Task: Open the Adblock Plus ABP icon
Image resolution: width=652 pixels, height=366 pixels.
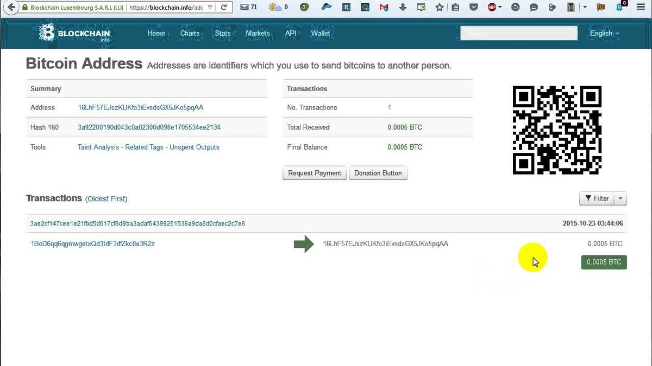Action: pyautogui.click(x=492, y=8)
